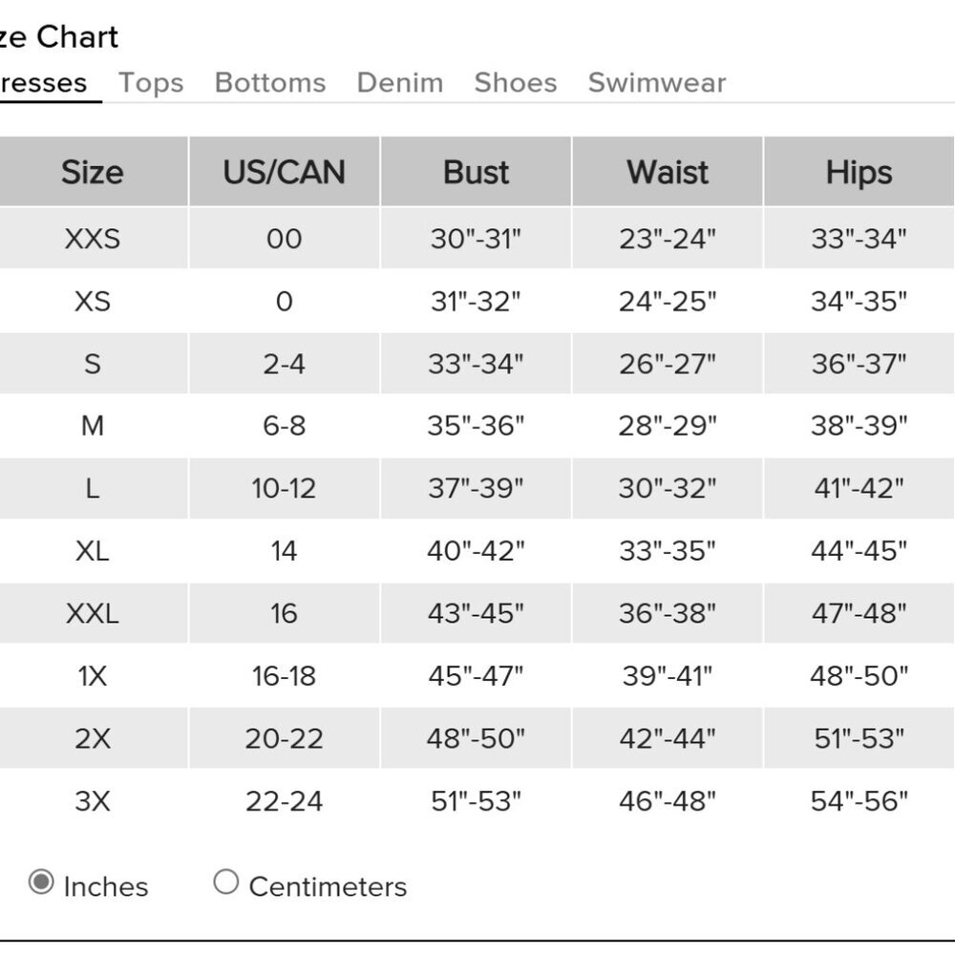Viewport: 955px width, 955px height.
Task: Select the XL size row label
Action: [x=93, y=551]
